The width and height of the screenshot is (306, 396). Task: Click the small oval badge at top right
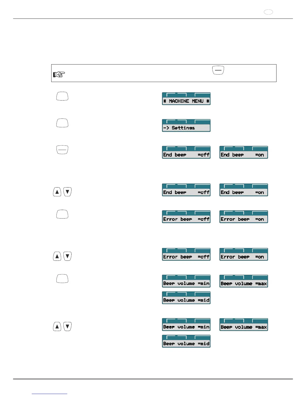(x=268, y=12)
